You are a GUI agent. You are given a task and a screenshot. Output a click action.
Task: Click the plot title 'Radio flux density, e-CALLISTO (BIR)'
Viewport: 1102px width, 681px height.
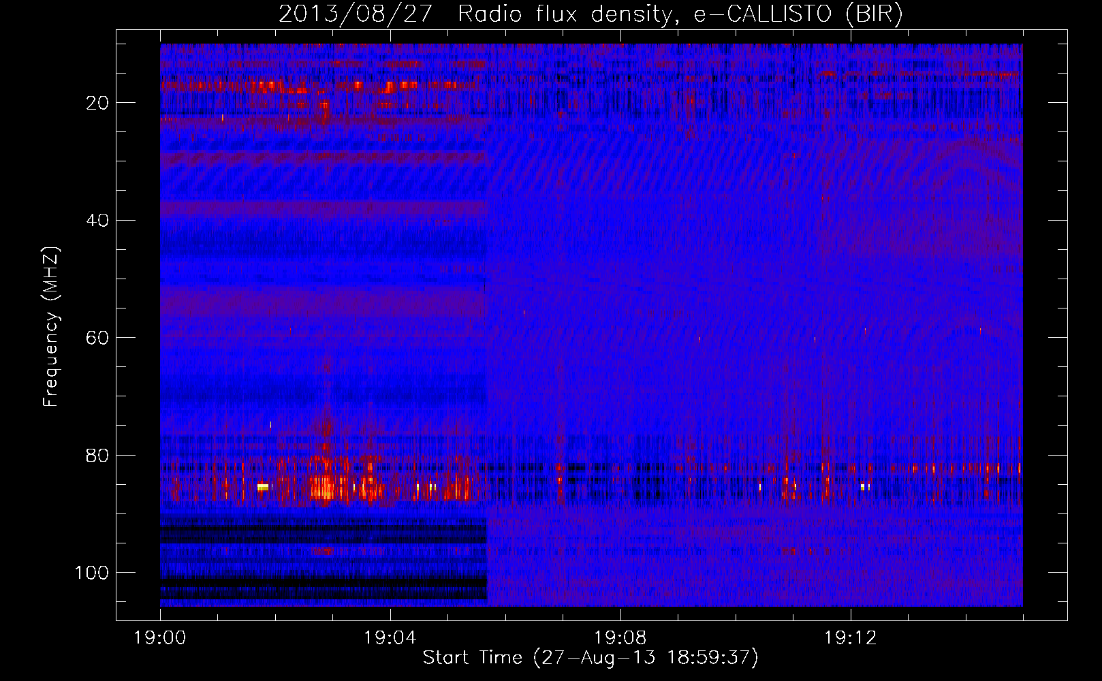point(680,14)
